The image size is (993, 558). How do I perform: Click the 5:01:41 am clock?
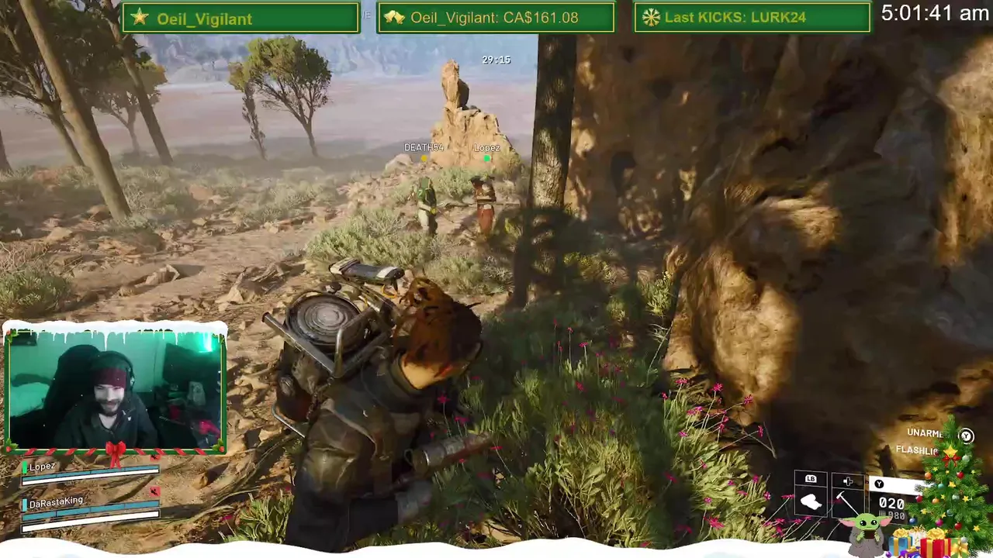[x=935, y=13]
